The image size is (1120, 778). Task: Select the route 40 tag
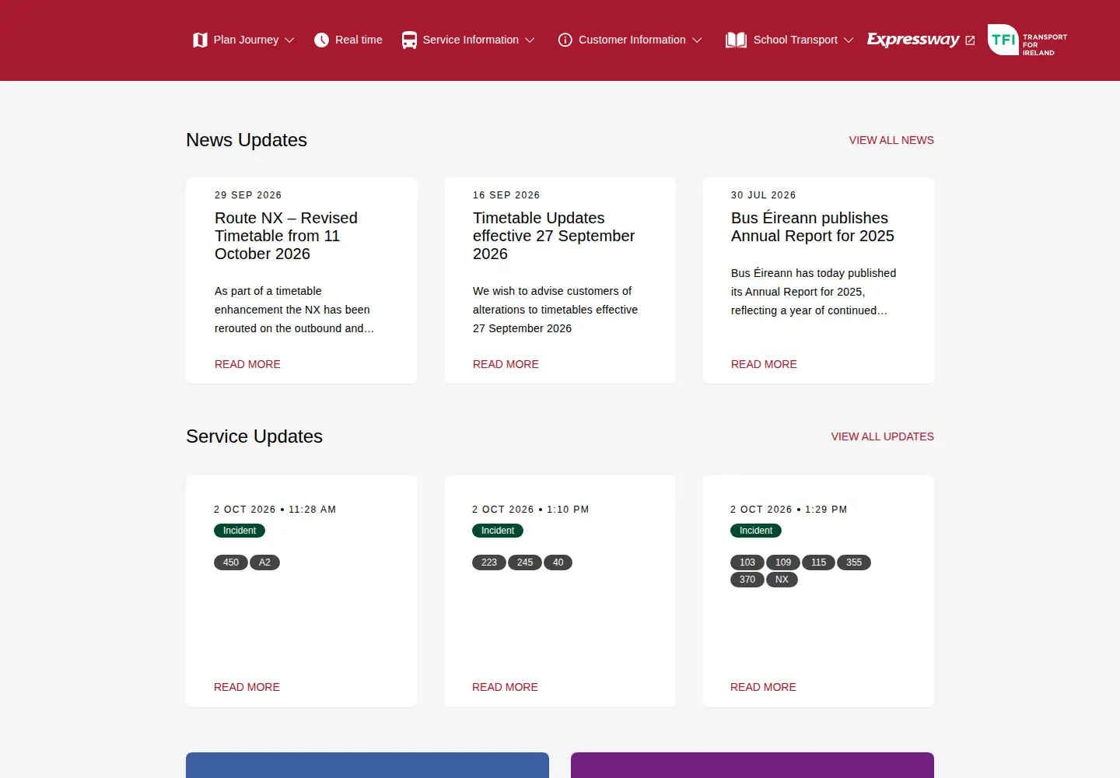pyautogui.click(x=558, y=562)
